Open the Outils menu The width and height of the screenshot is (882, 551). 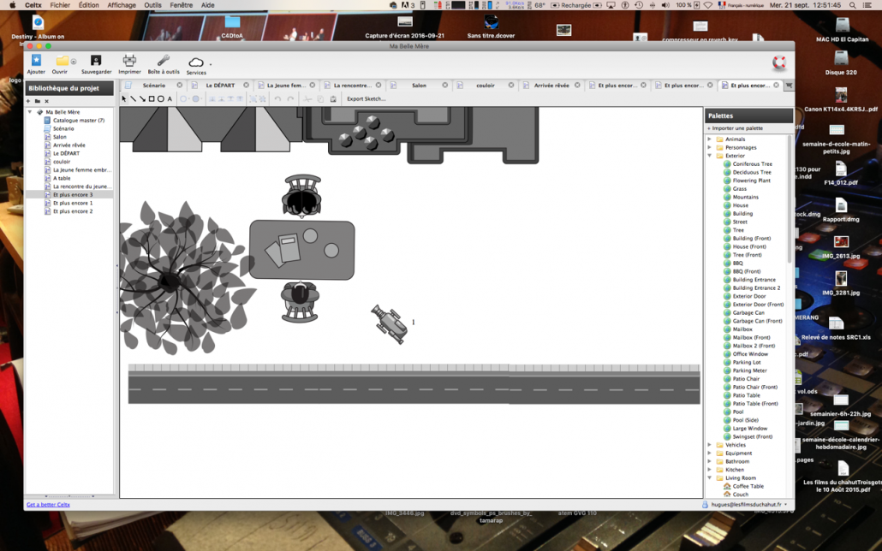[x=152, y=5]
